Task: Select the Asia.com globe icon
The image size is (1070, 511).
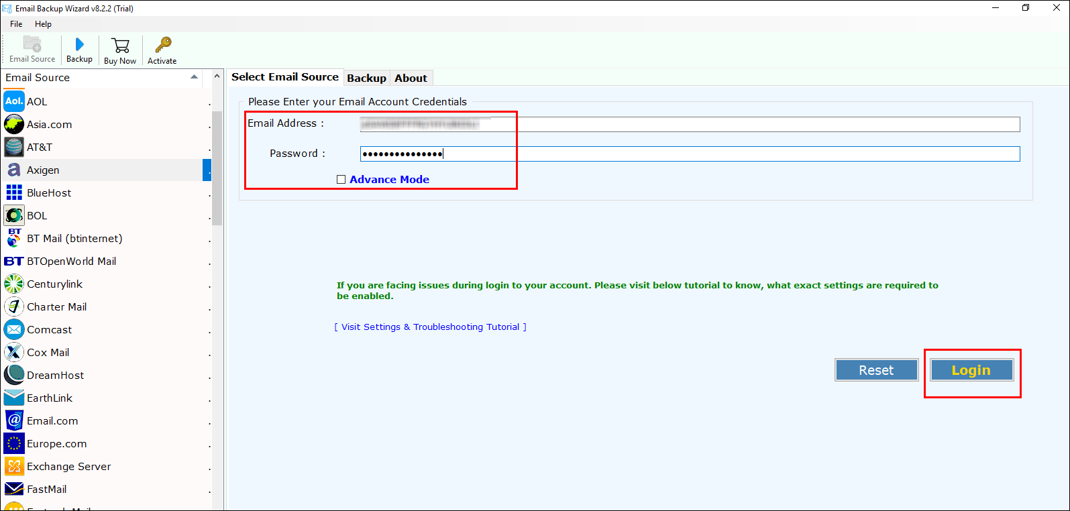Action: (14, 124)
